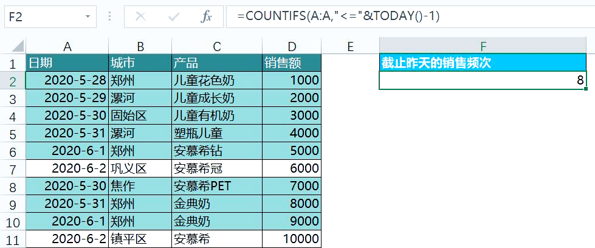
Task: Open the Name Box dropdown arrow
Action: point(88,16)
